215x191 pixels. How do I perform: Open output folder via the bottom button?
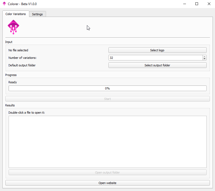(x=107, y=172)
